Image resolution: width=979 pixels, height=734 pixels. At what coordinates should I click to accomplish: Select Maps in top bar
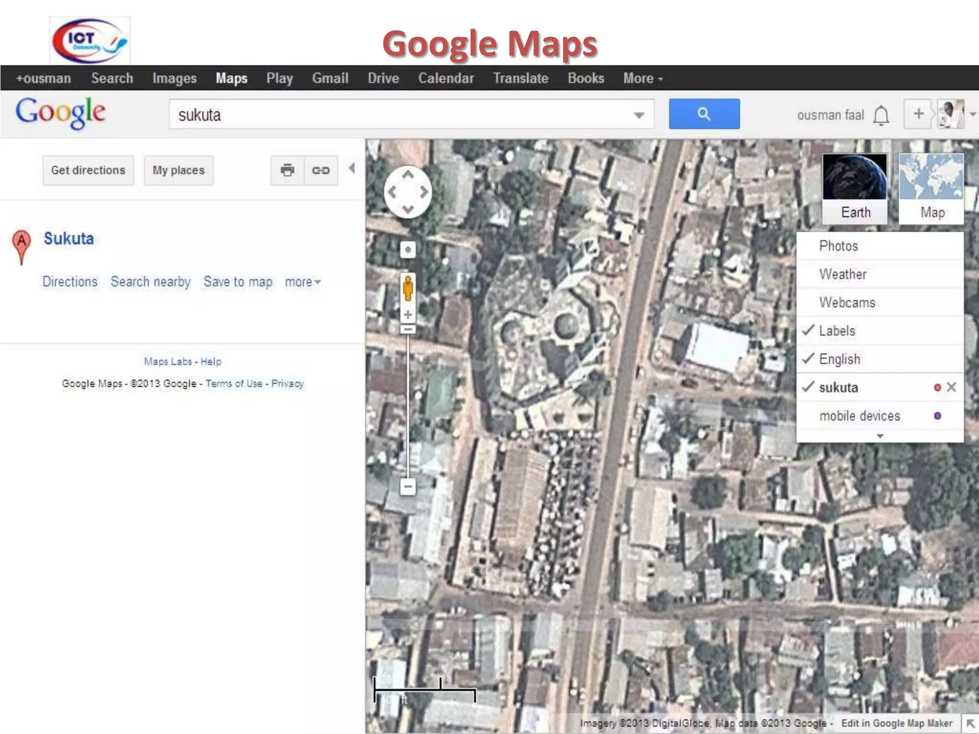click(231, 78)
